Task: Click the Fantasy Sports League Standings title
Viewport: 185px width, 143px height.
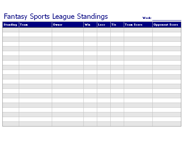Action: point(56,16)
